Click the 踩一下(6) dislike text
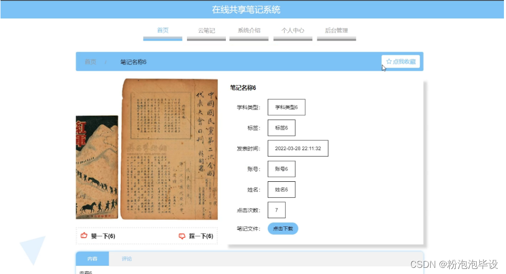This screenshot has width=506, height=274. [201, 236]
